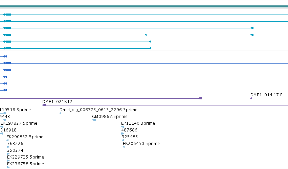
Task: Select the arrow glyph beneath 363226
Action: tap(8, 147)
